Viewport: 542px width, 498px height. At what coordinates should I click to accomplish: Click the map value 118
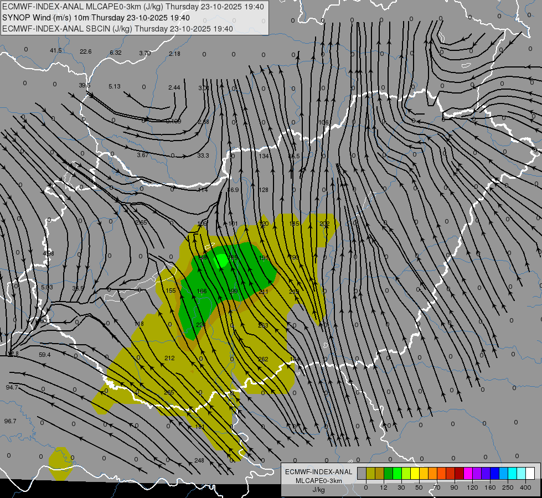(138, 324)
